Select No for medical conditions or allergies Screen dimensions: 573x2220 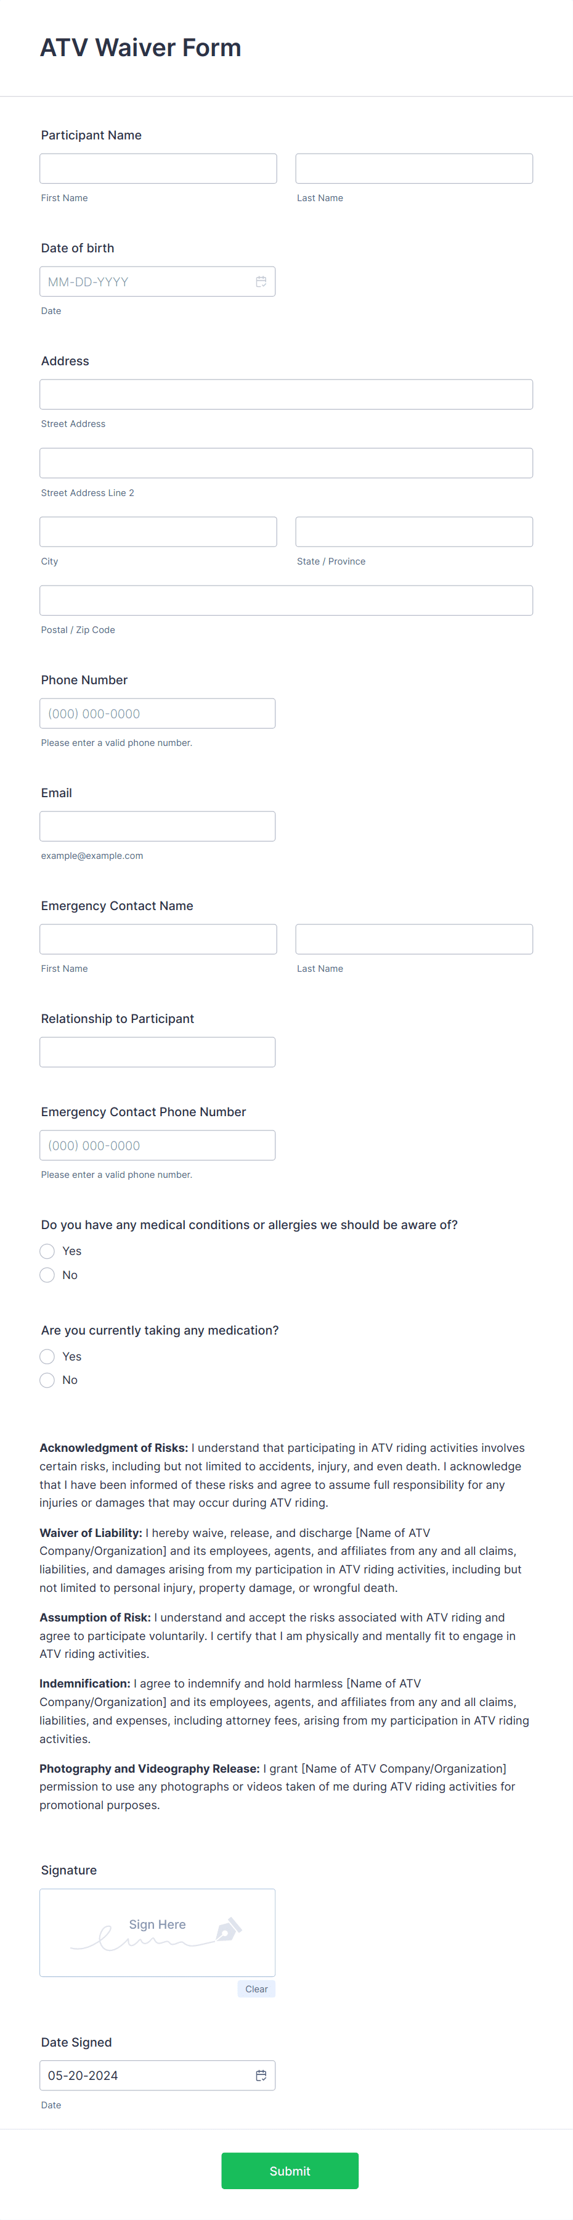pos(47,1275)
